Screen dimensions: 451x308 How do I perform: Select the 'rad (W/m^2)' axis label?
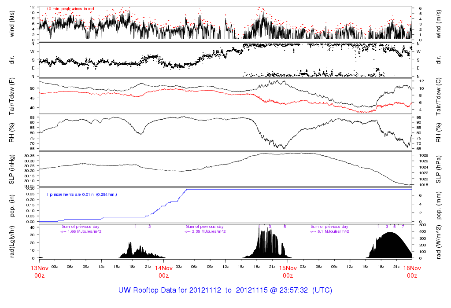[438, 242]
